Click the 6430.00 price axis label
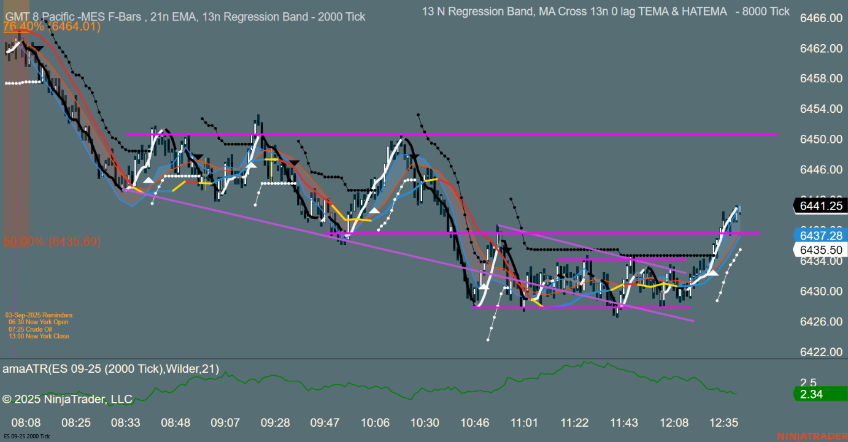This screenshot has width=848, height=442. coord(821,291)
